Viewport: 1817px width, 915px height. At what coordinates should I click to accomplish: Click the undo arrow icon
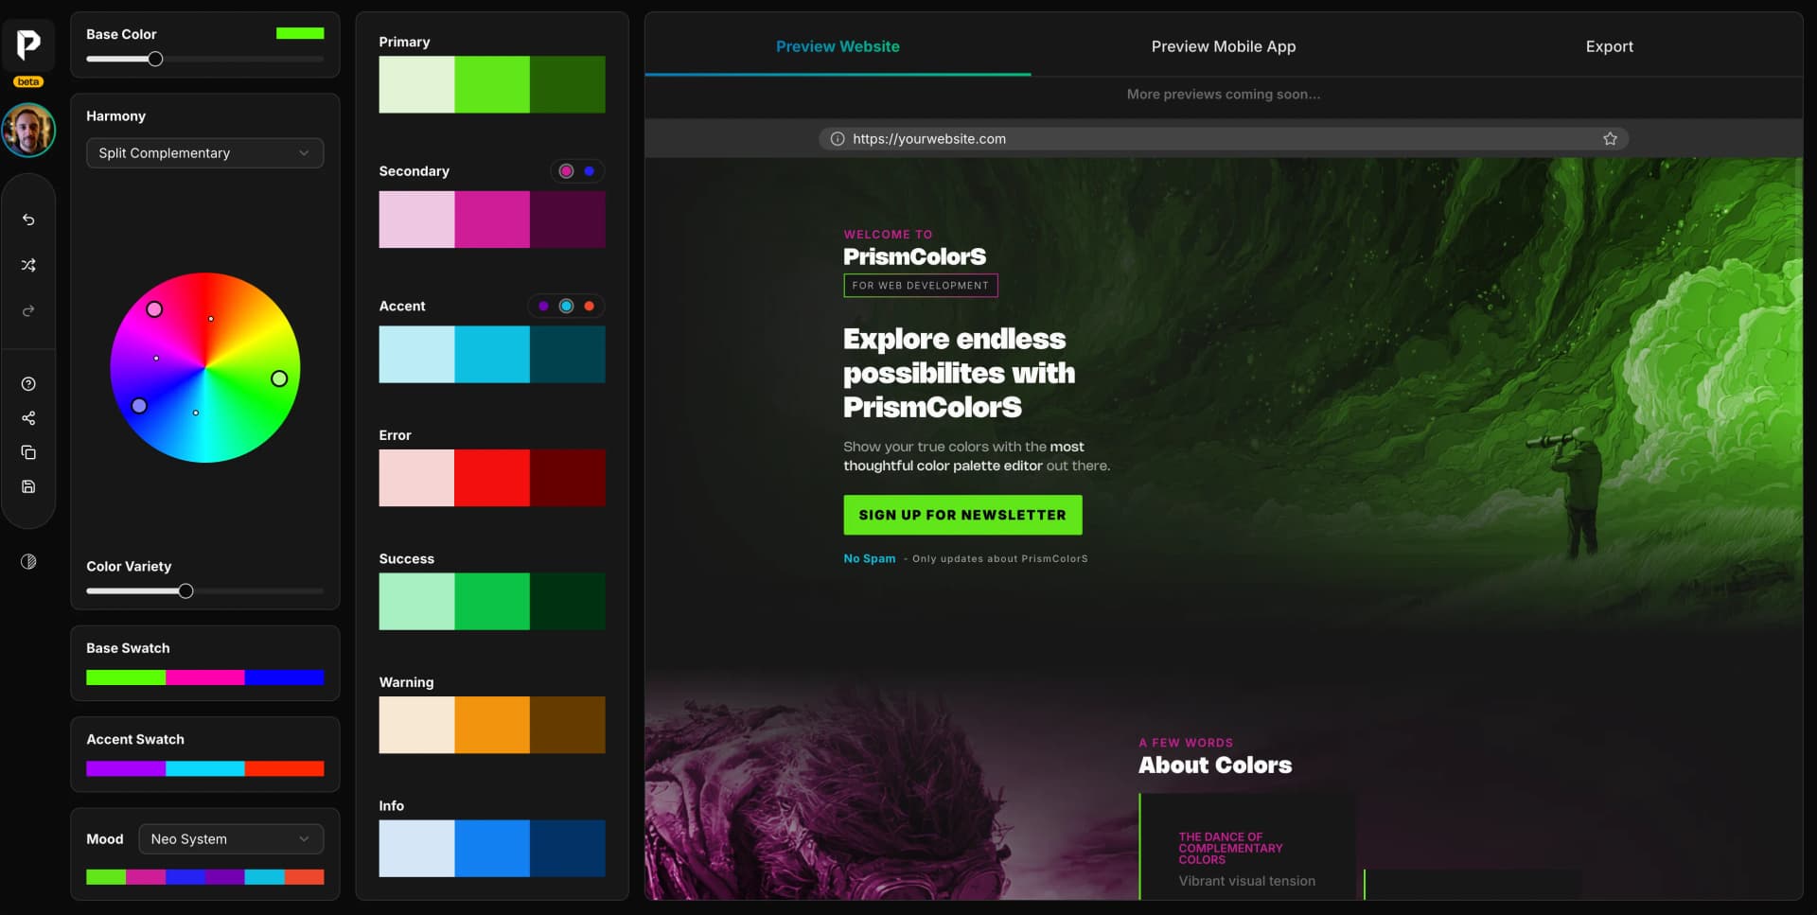pos(28,220)
